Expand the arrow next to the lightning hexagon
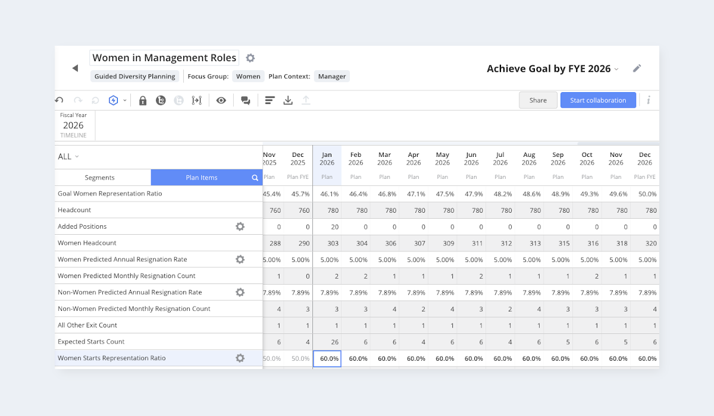The image size is (714, 416). tap(124, 100)
